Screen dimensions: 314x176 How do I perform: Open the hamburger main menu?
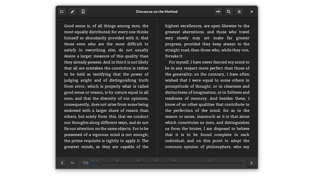click(239, 12)
